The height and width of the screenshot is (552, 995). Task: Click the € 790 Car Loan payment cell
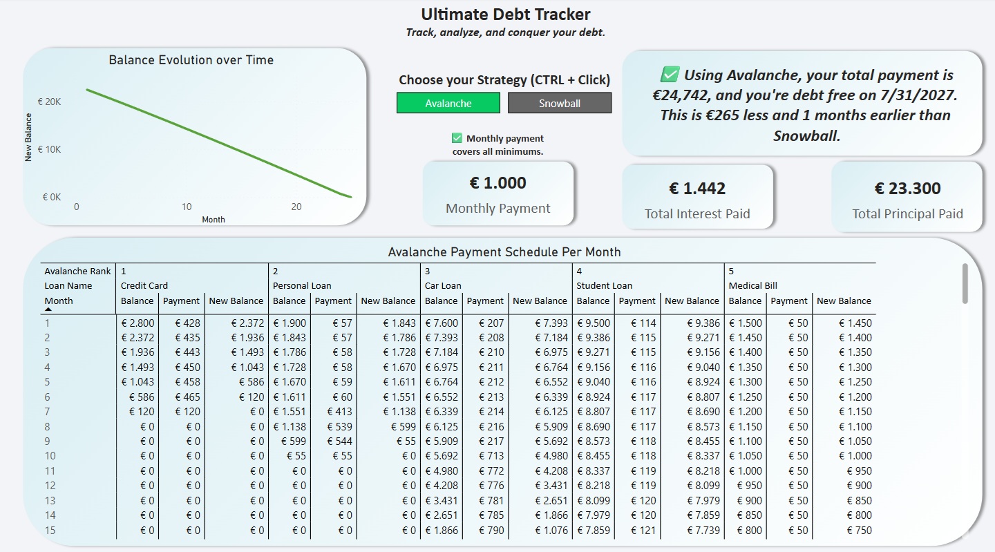click(491, 531)
